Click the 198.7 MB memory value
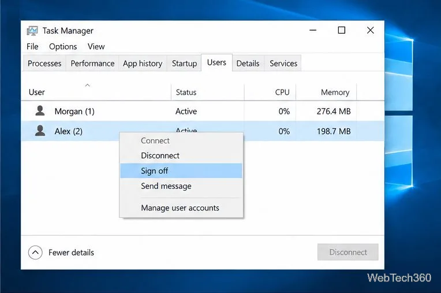 (x=334, y=131)
